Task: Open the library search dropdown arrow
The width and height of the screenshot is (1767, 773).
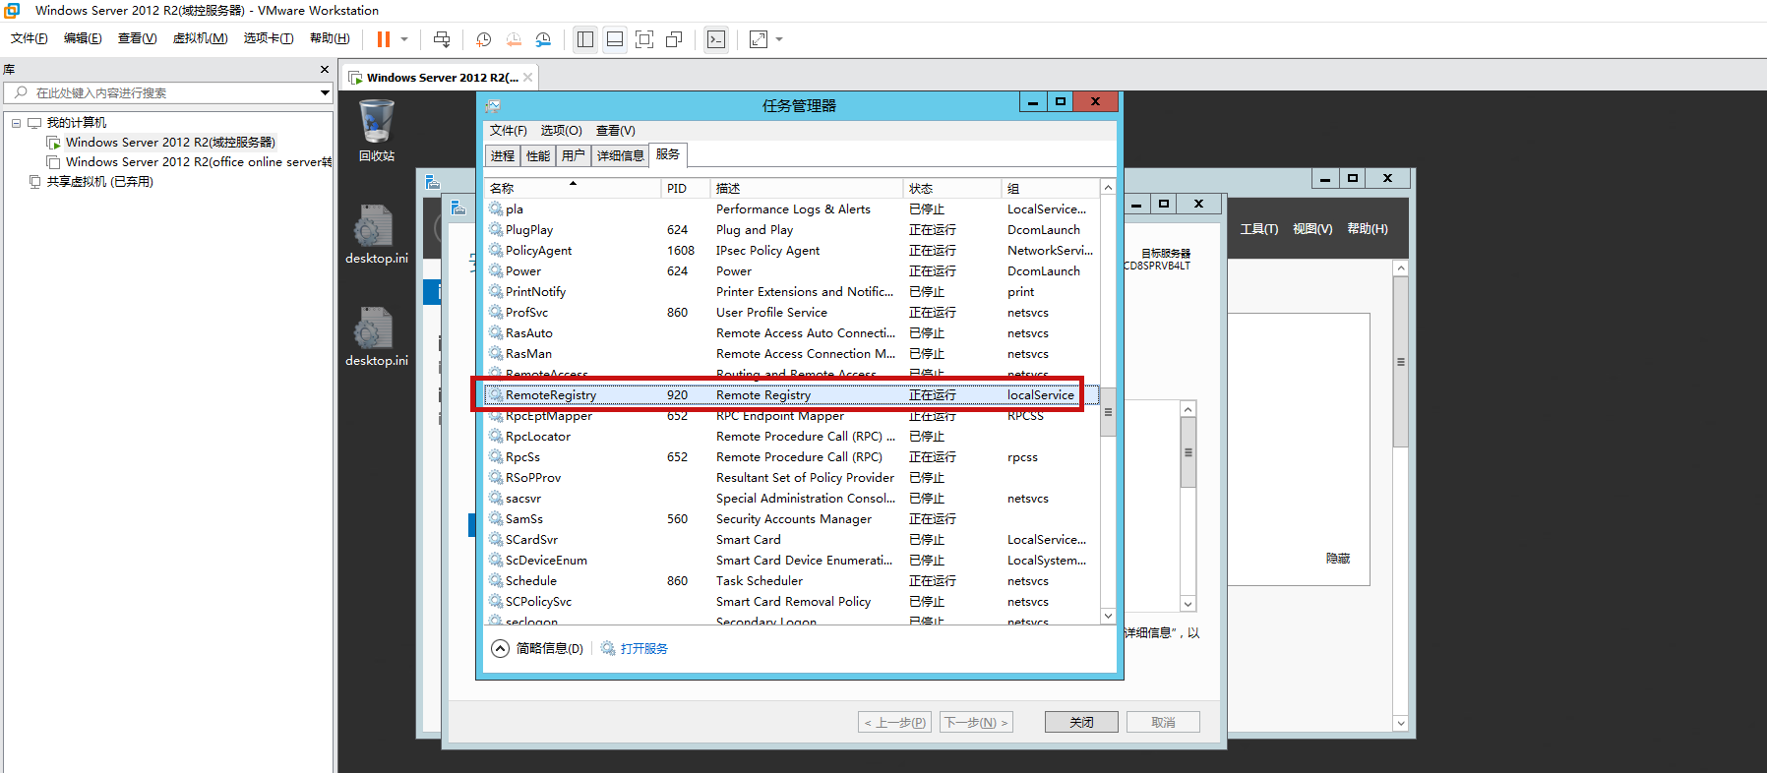Action: [x=325, y=92]
